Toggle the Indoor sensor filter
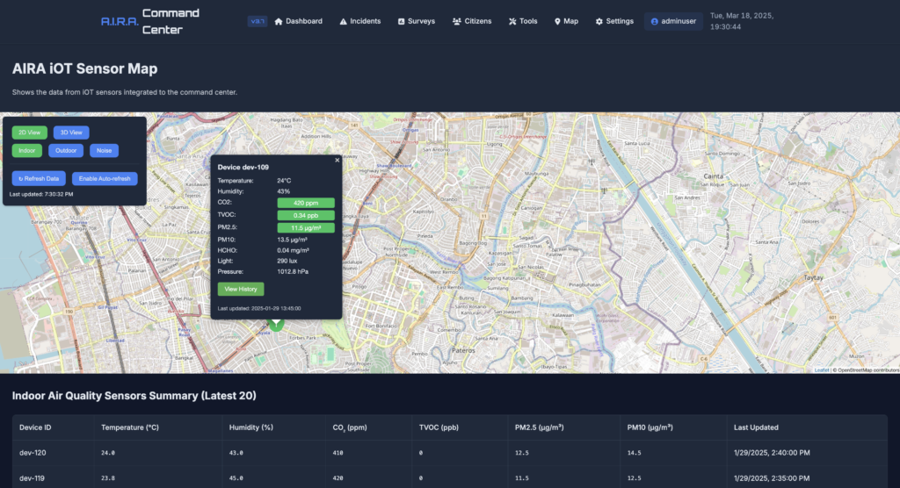 (27, 150)
